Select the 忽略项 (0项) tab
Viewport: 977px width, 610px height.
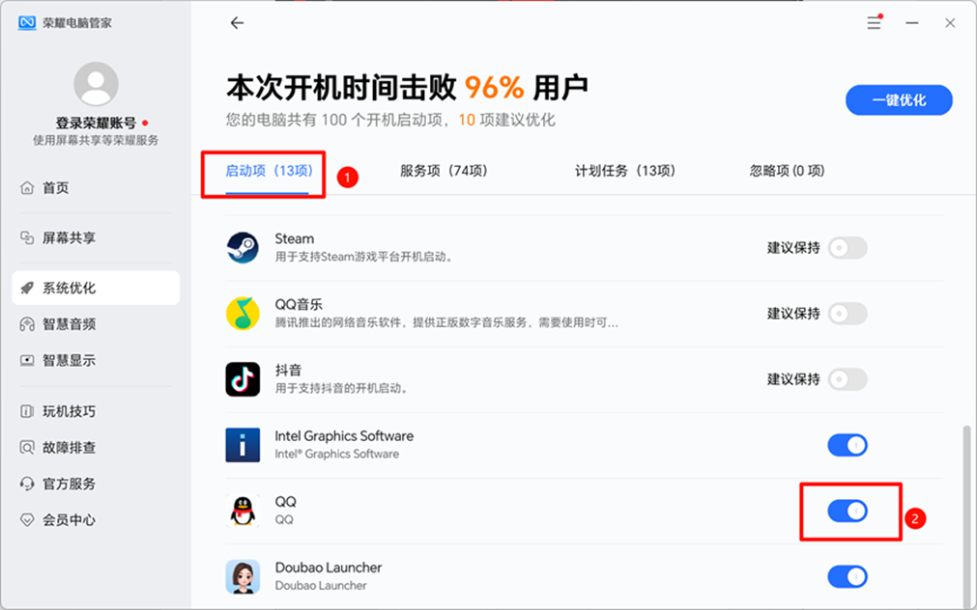787,171
